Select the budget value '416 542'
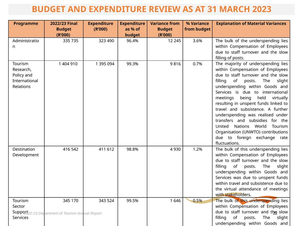This screenshot has width=301, height=226. pyautogui.click(x=71, y=149)
